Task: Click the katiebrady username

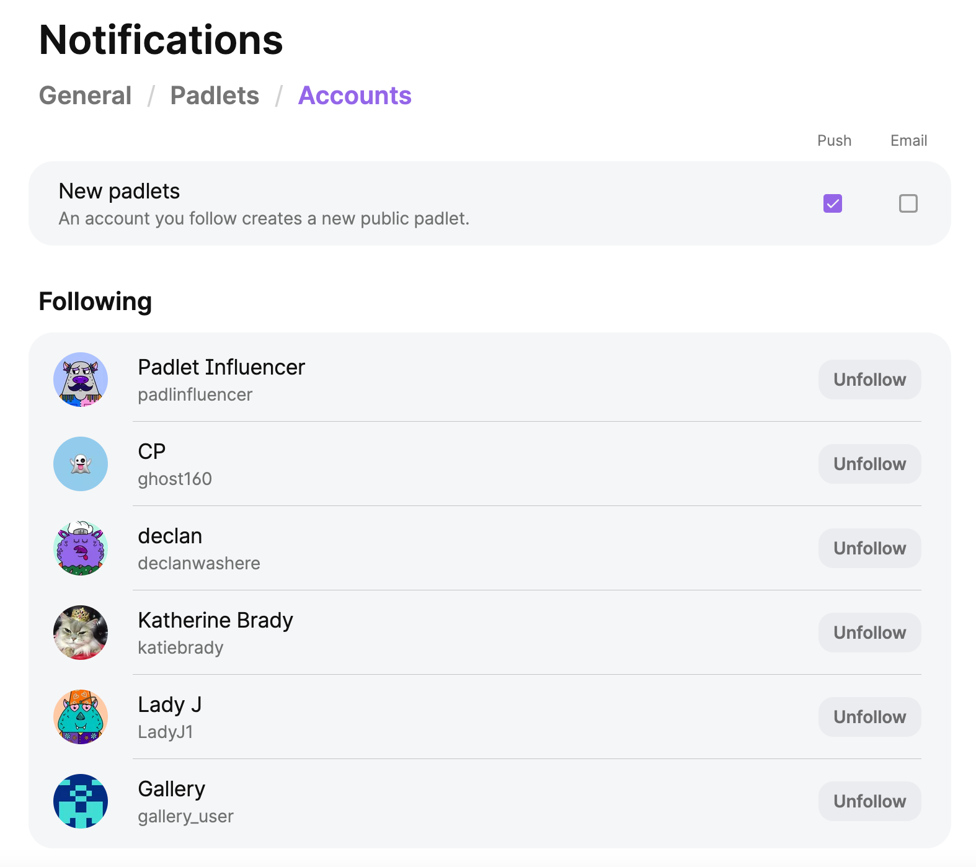Action: pos(180,647)
